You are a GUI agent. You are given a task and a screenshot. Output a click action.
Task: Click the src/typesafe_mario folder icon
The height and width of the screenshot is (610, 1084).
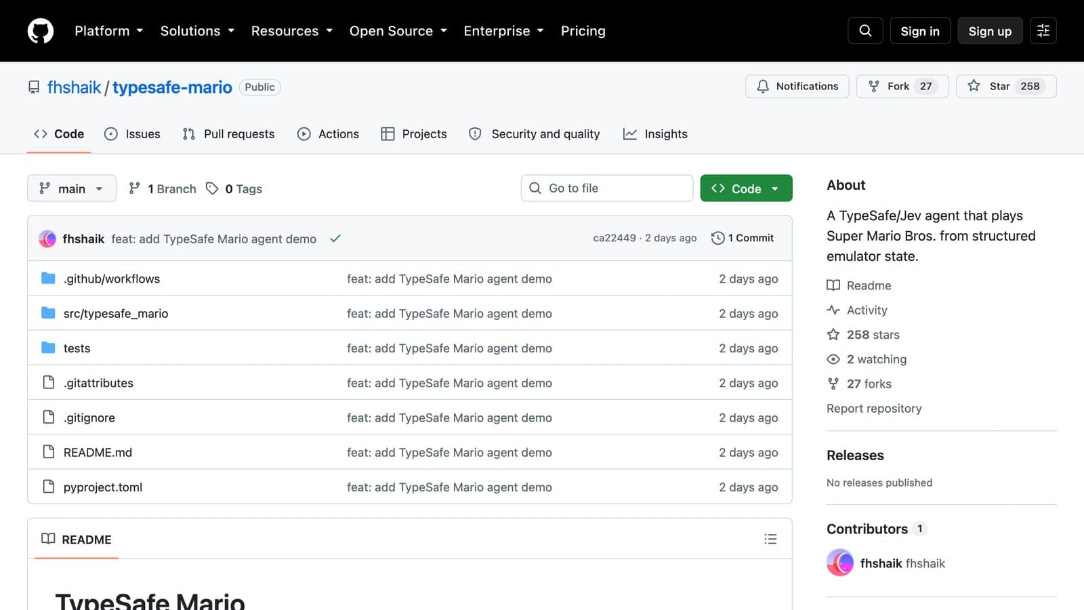[x=48, y=313]
